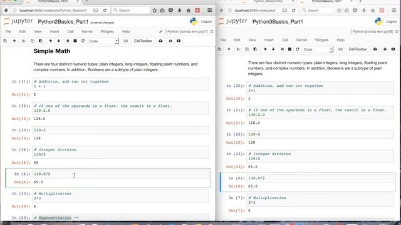Image resolution: width=401 pixels, height=225 pixels.
Task: Open the cell type Code dropdown in the Python2 notebook
Action: (103, 41)
